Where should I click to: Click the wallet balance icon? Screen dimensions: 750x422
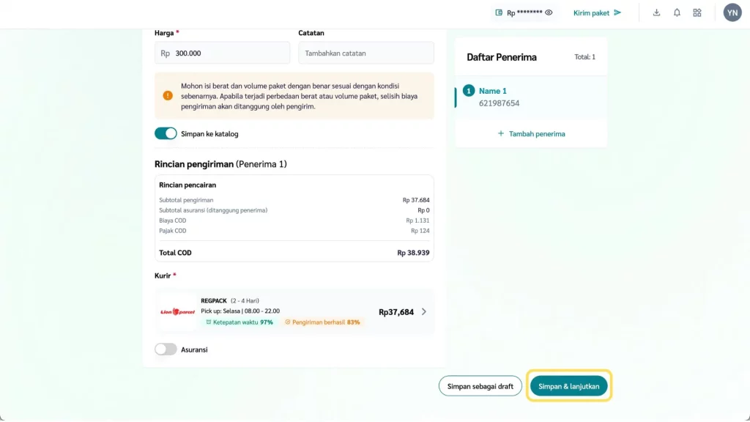tap(499, 12)
